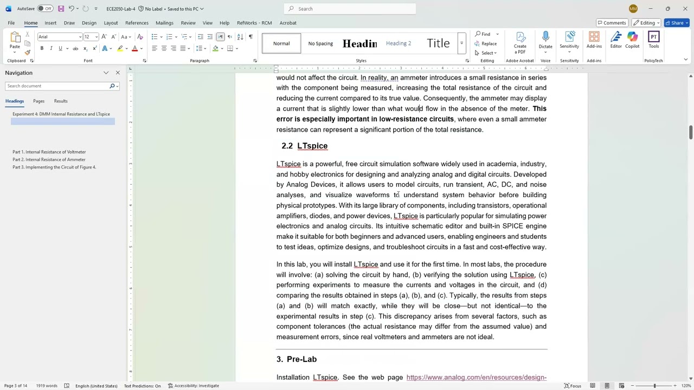Image resolution: width=694 pixels, height=390 pixels.
Task: Decrease paragraph indent
Action: click(201, 37)
